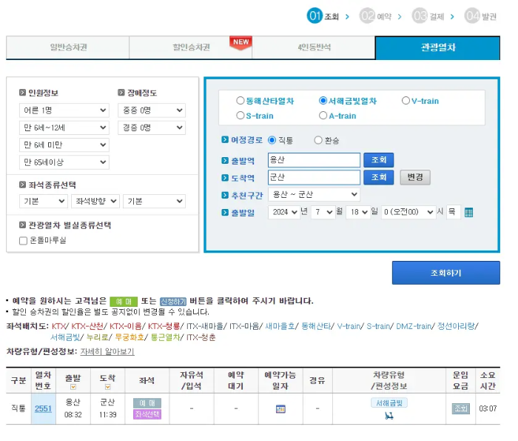Open hour 0 (오전00) dropdown
This screenshot has width=518, height=441.
[x=408, y=212]
